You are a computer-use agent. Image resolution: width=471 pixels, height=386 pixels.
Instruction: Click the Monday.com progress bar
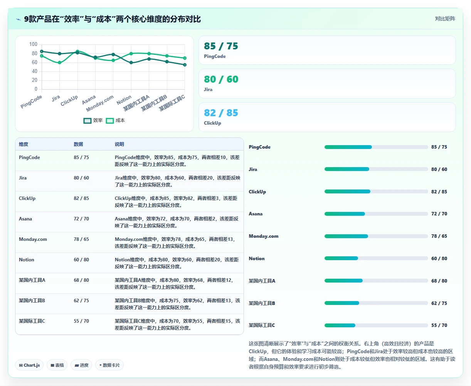coord(376,236)
